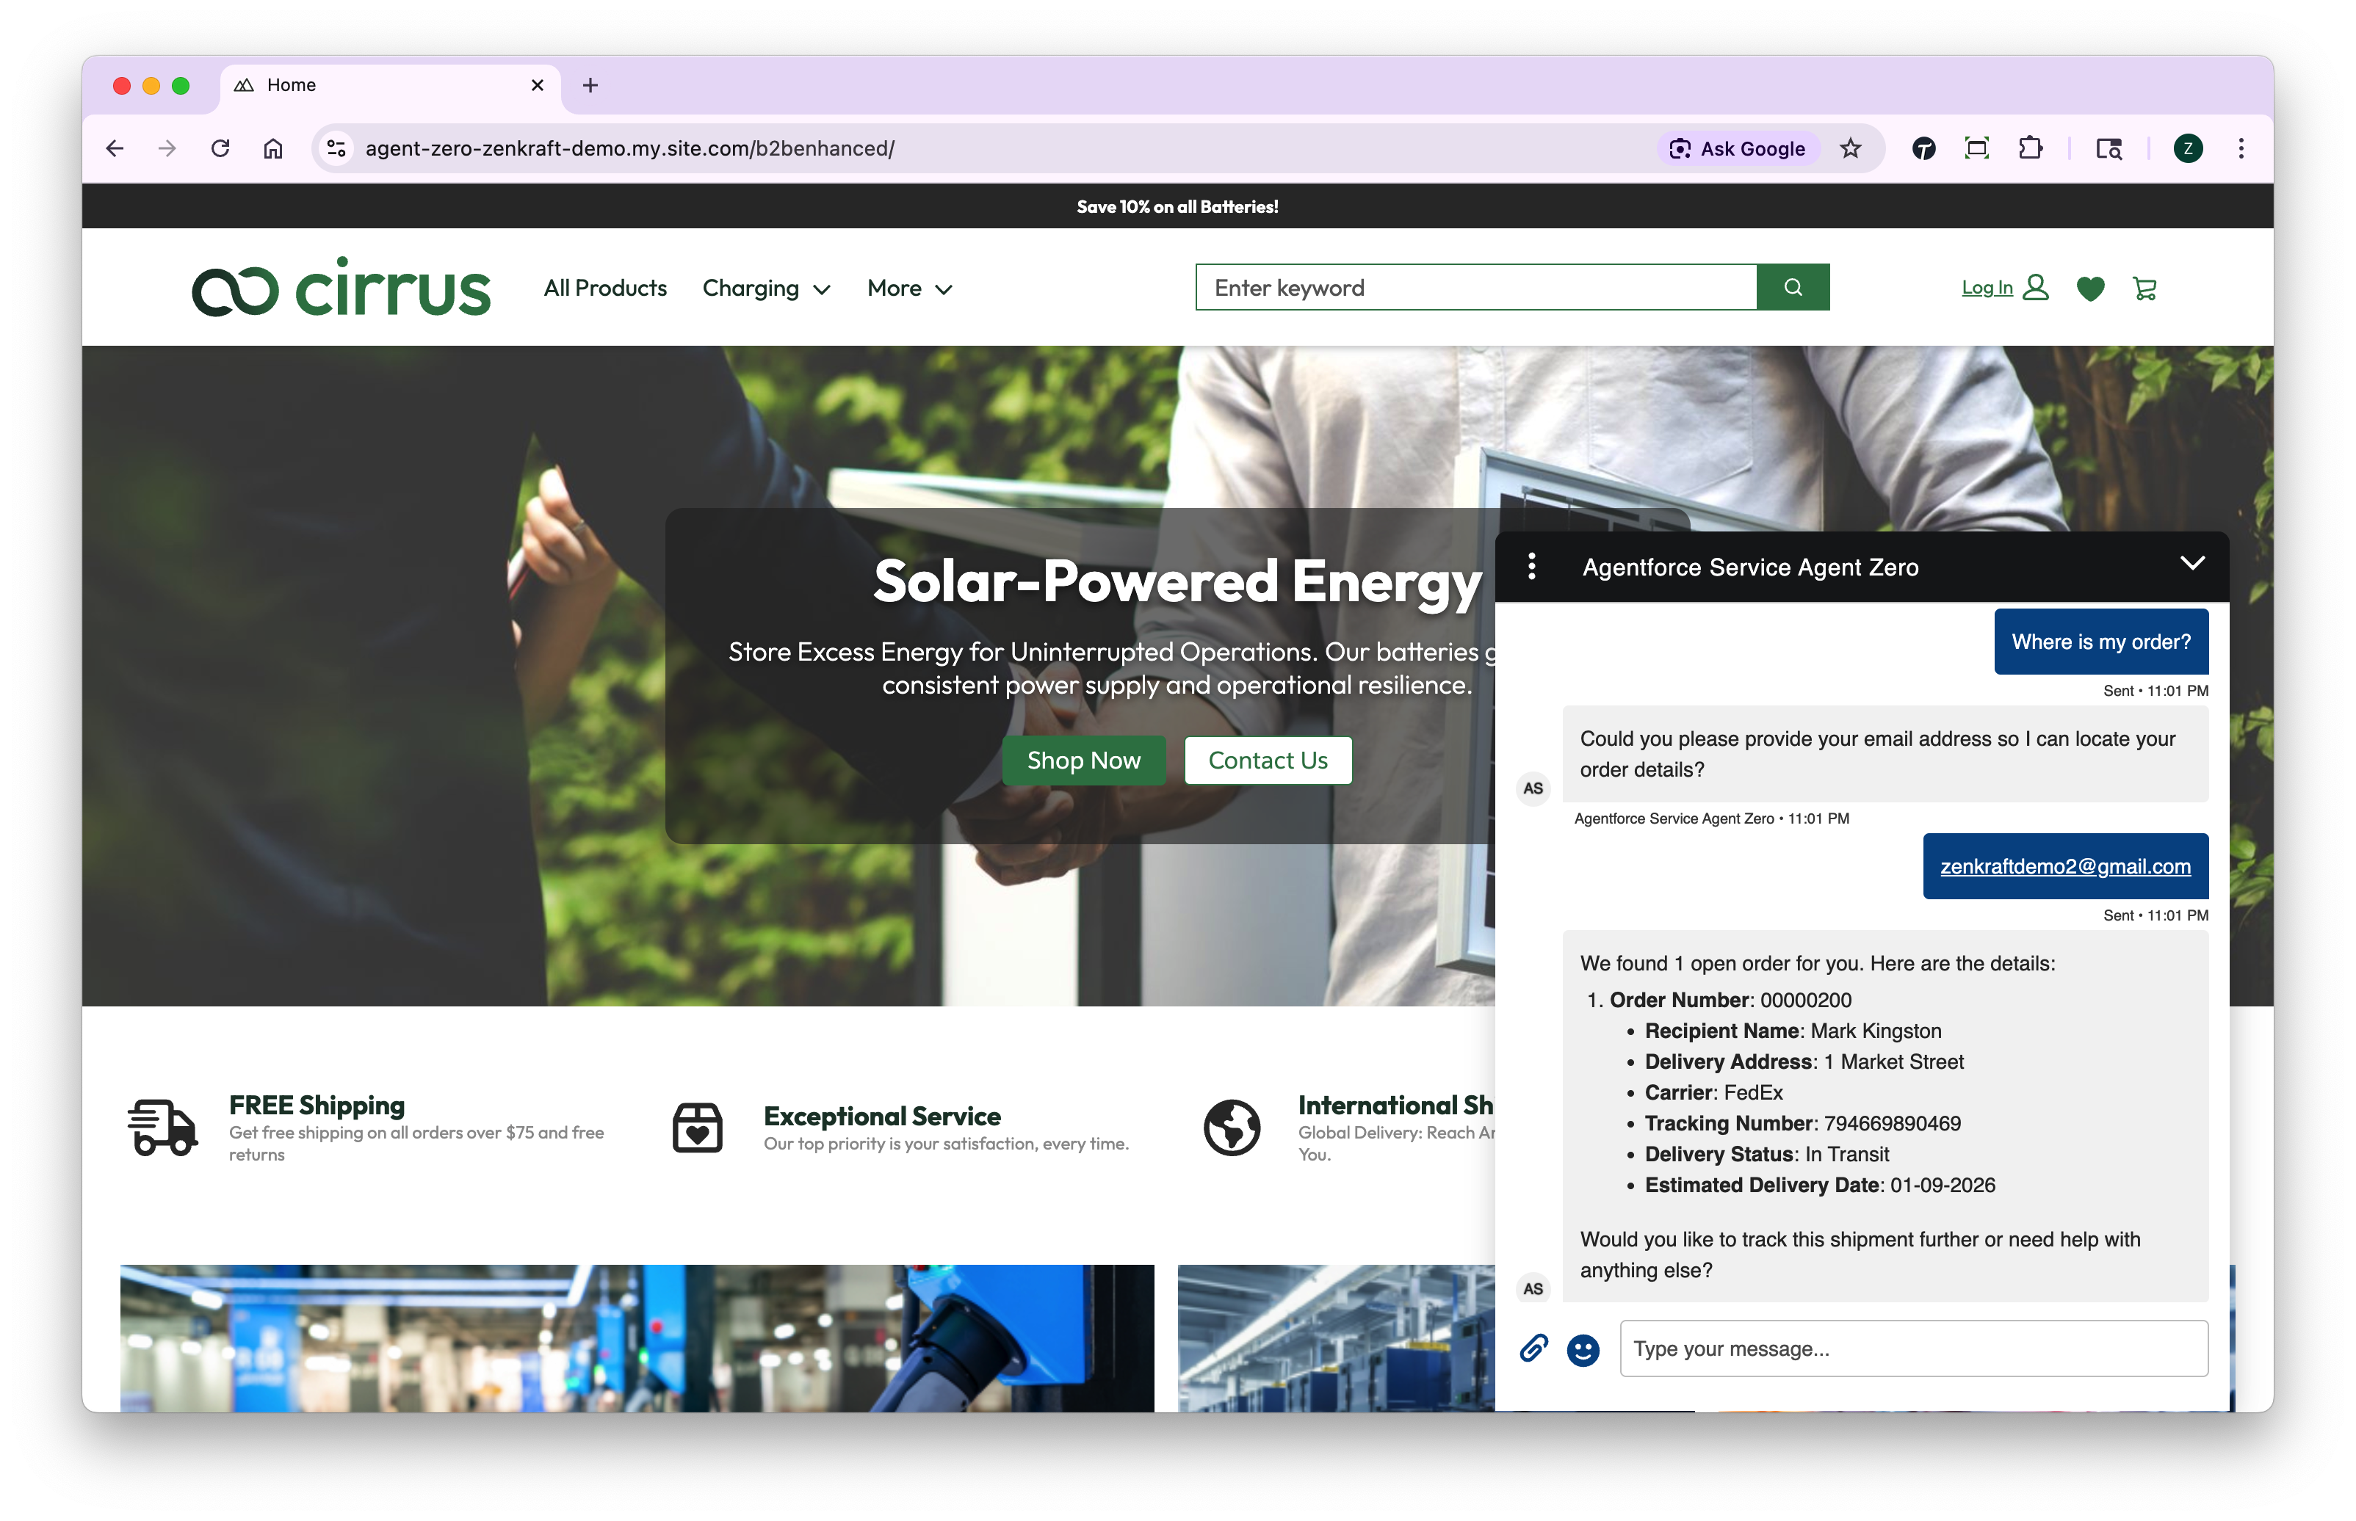Screen dimensions: 2356x1521
Task: Open the chat options three-dot menu
Action: (1531, 566)
